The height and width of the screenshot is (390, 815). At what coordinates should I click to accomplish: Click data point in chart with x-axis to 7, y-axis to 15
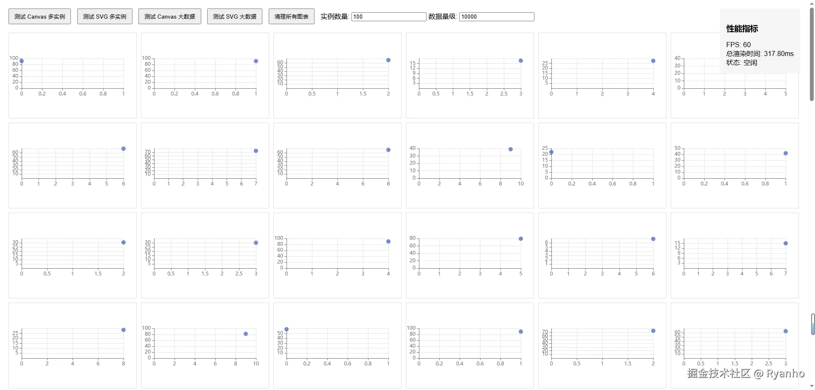tap(786, 244)
